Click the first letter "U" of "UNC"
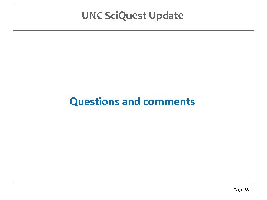Image resolution: width=267 pixels, height=200 pixels. tap(85, 16)
